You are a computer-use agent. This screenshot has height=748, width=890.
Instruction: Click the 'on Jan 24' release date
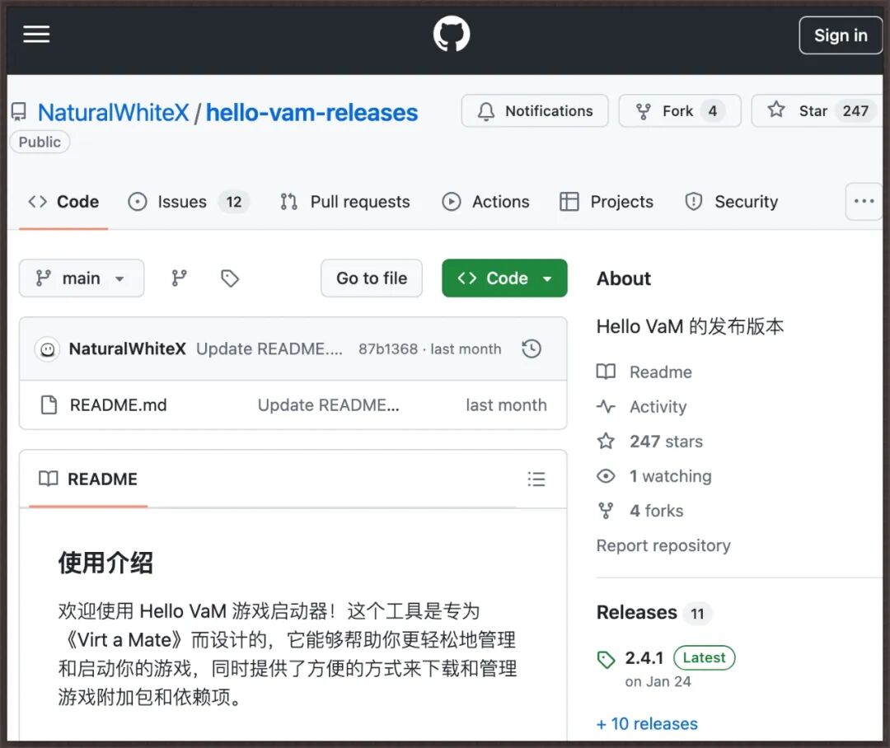click(658, 681)
